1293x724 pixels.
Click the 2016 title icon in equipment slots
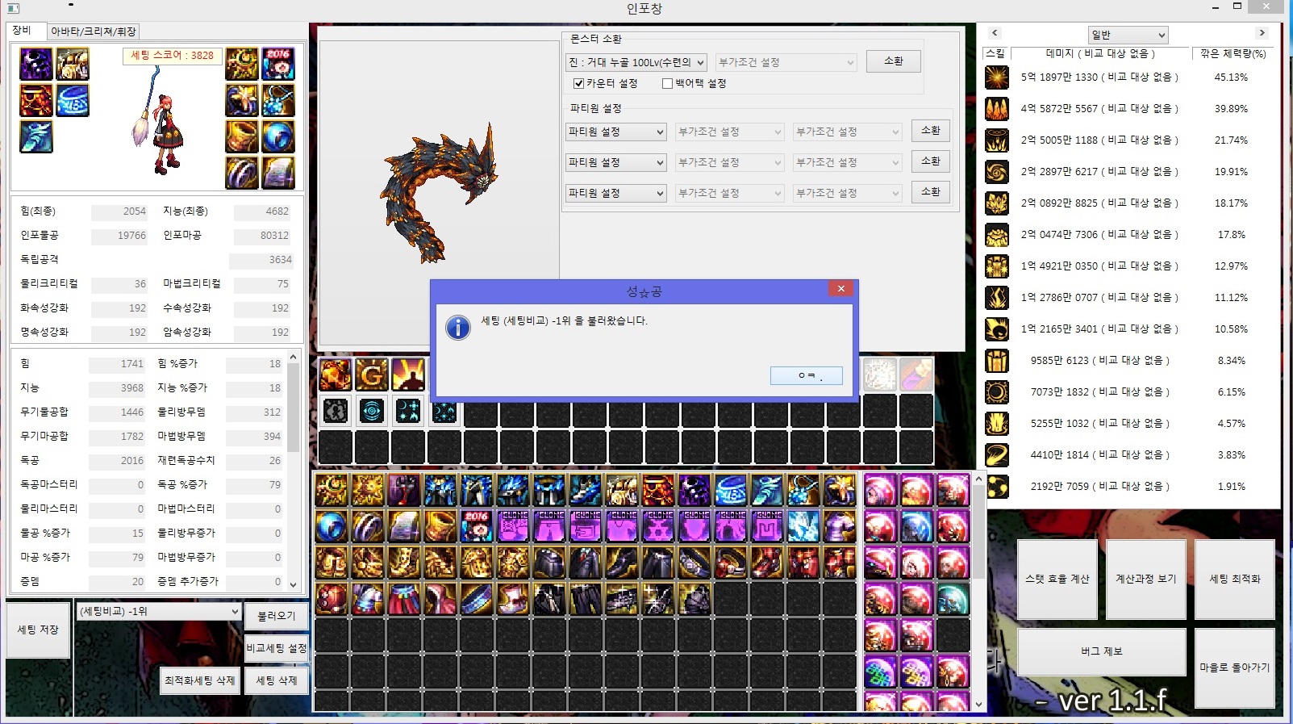pyautogui.click(x=278, y=64)
